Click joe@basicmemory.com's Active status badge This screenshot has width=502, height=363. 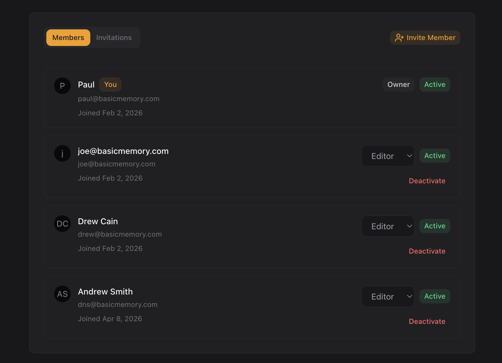pos(435,156)
